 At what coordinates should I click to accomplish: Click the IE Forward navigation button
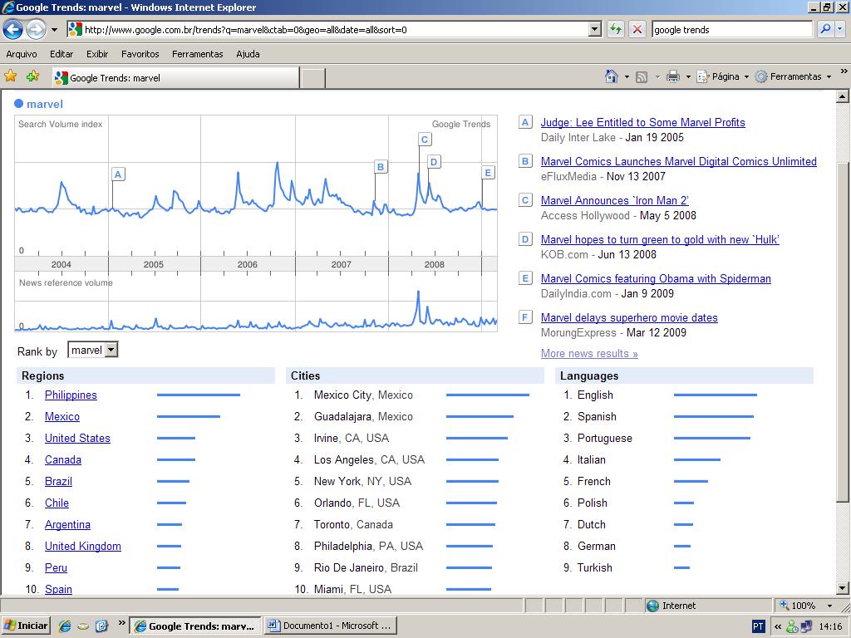pos(36,29)
